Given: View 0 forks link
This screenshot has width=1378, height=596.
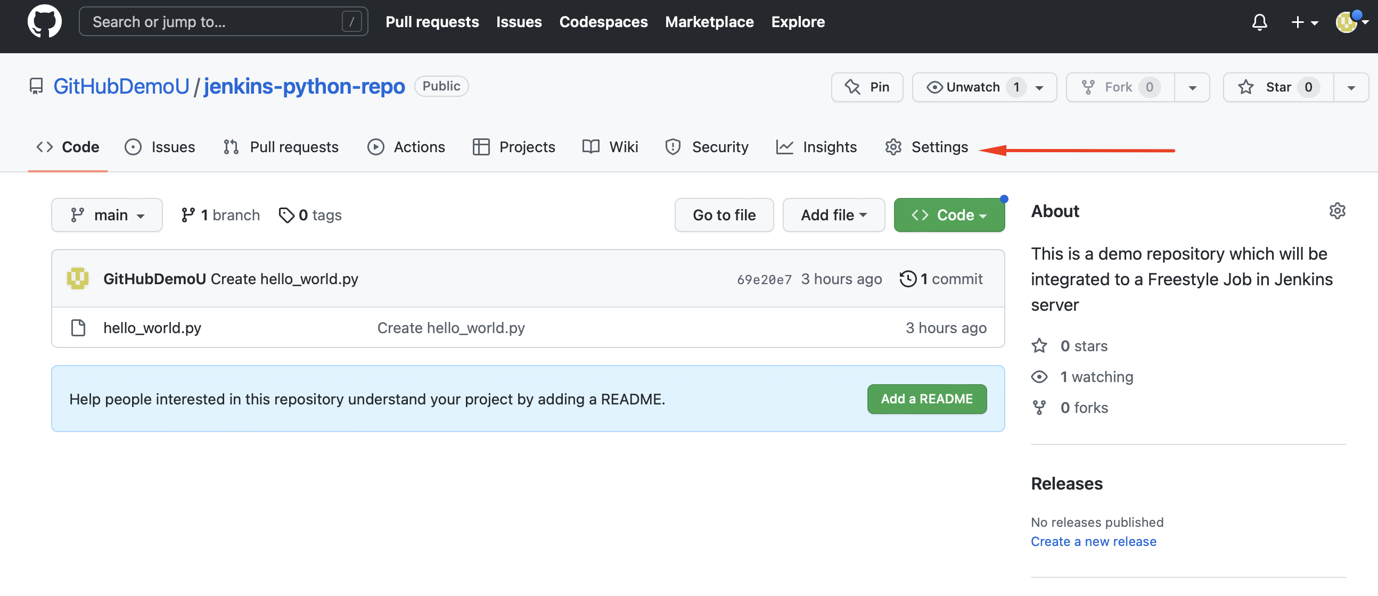Looking at the screenshot, I should pos(1069,408).
